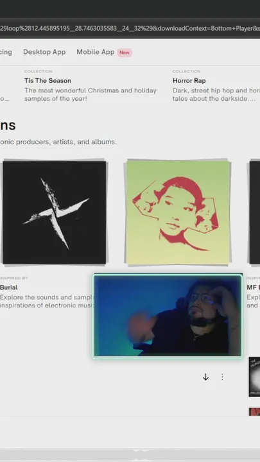Click the webcam overlay video
Image resolution: width=260 pixels, height=462 pixels.
168,316
